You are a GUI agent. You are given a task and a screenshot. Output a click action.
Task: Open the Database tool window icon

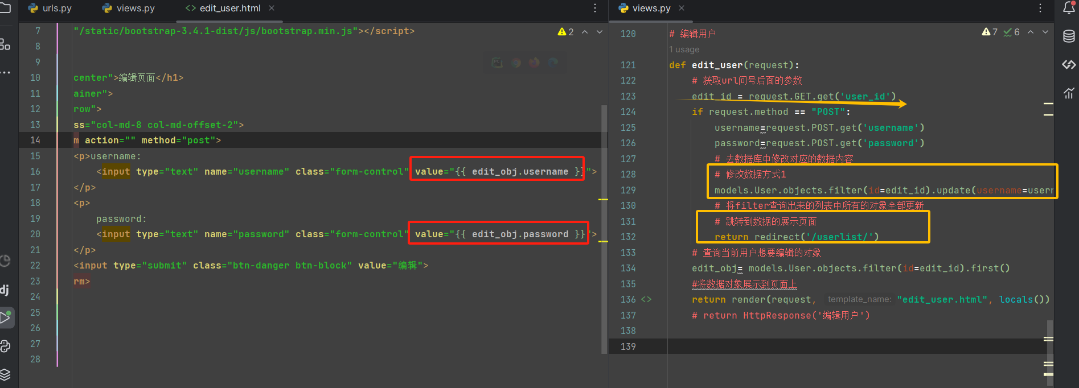click(x=1069, y=36)
